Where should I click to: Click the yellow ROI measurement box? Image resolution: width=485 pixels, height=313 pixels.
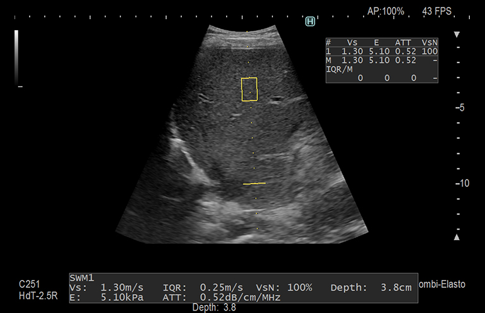click(249, 89)
